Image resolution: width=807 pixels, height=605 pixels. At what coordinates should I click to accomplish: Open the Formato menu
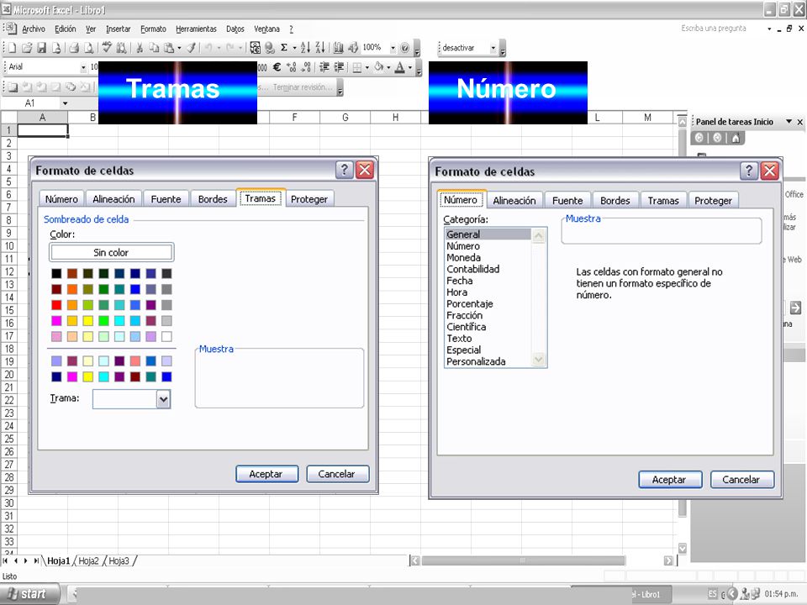153,29
